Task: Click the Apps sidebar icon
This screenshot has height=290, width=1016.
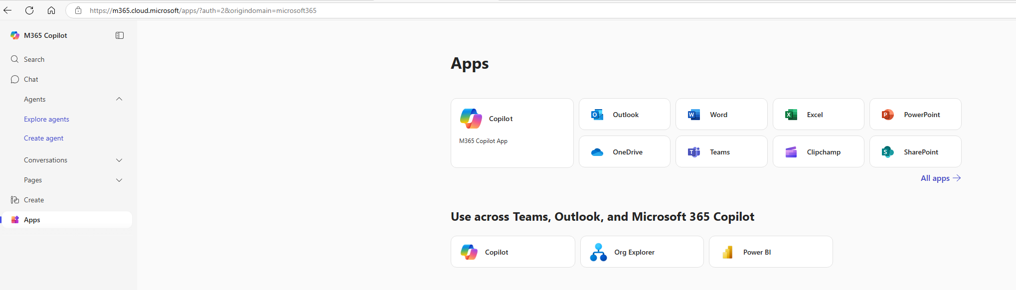Action: click(15, 220)
